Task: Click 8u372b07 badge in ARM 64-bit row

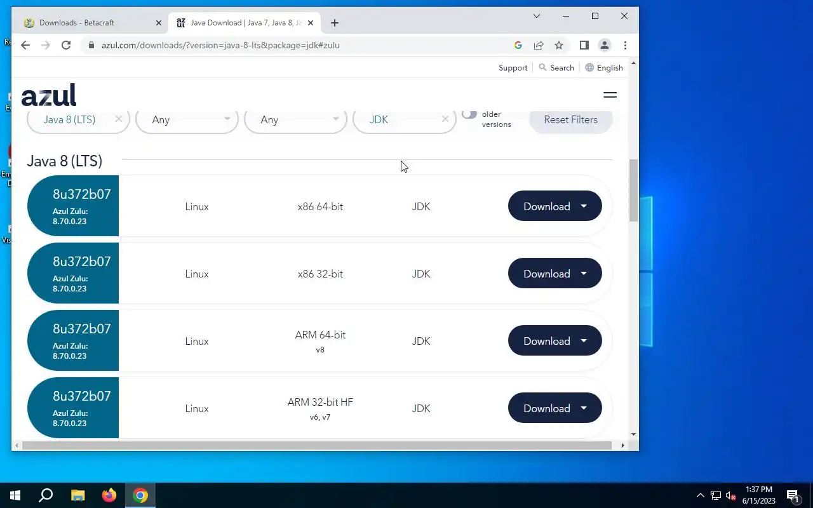Action: click(73, 340)
